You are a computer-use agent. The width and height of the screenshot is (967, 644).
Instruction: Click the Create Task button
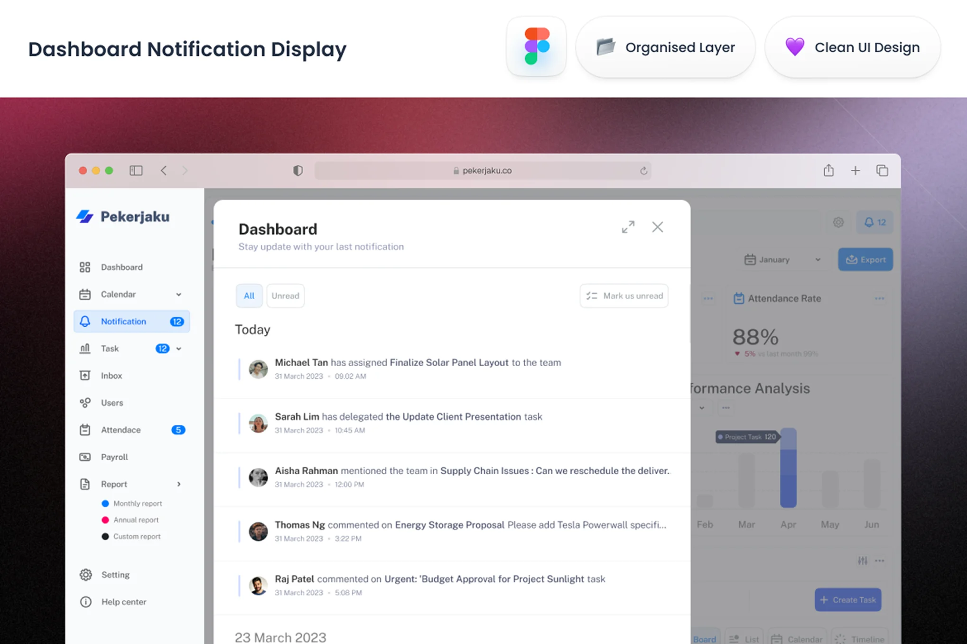(x=848, y=600)
